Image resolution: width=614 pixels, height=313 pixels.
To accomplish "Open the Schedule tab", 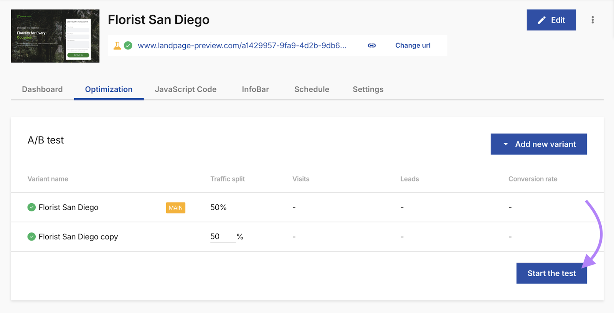I will [x=312, y=89].
